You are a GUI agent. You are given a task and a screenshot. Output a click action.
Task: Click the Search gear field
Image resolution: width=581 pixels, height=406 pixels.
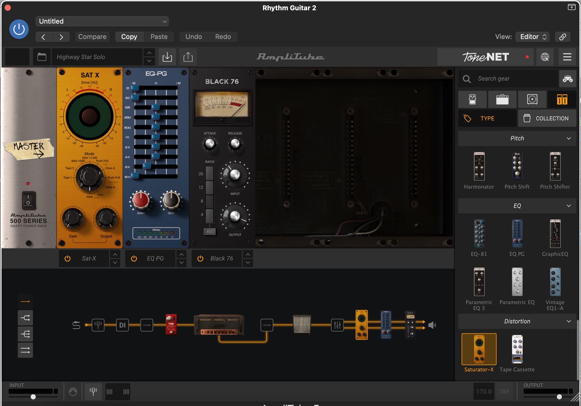click(x=508, y=79)
